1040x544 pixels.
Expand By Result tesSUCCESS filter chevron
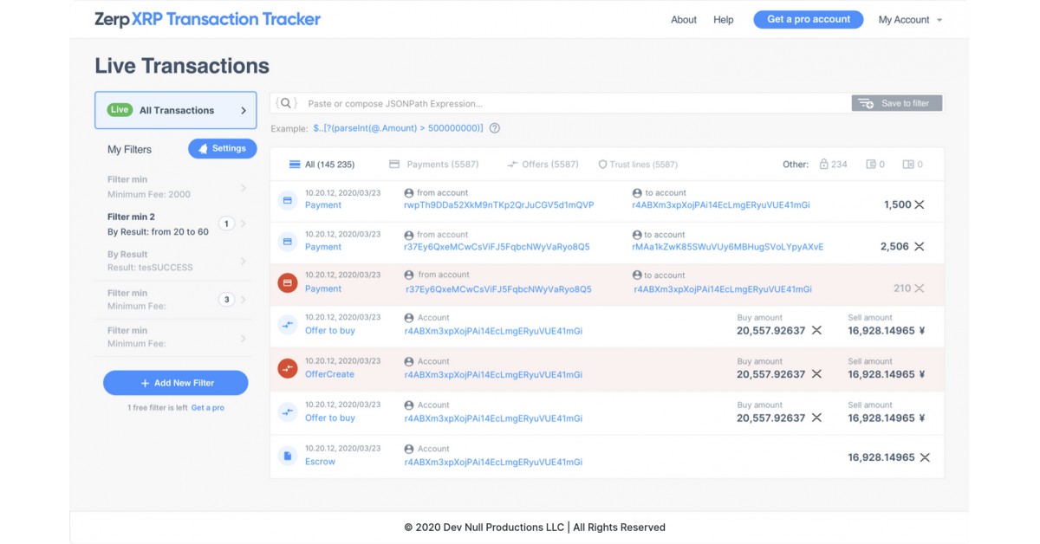(243, 261)
